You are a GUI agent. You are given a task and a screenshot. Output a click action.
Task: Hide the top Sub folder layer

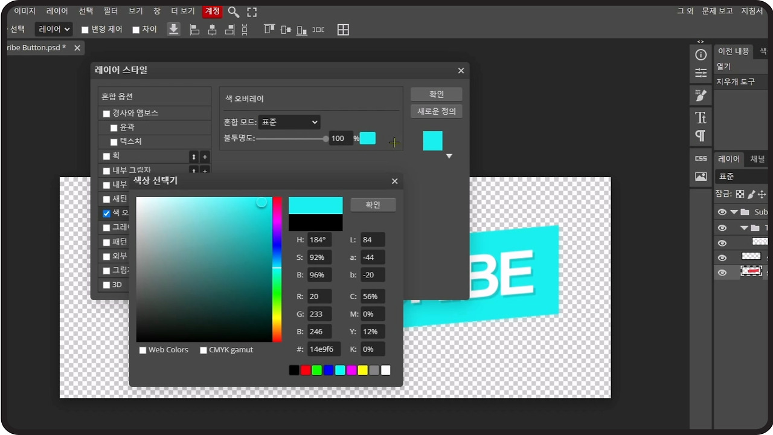pyautogui.click(x=722, y=212)
